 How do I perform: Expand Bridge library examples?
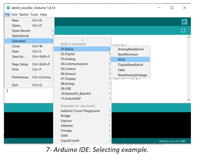82,116
